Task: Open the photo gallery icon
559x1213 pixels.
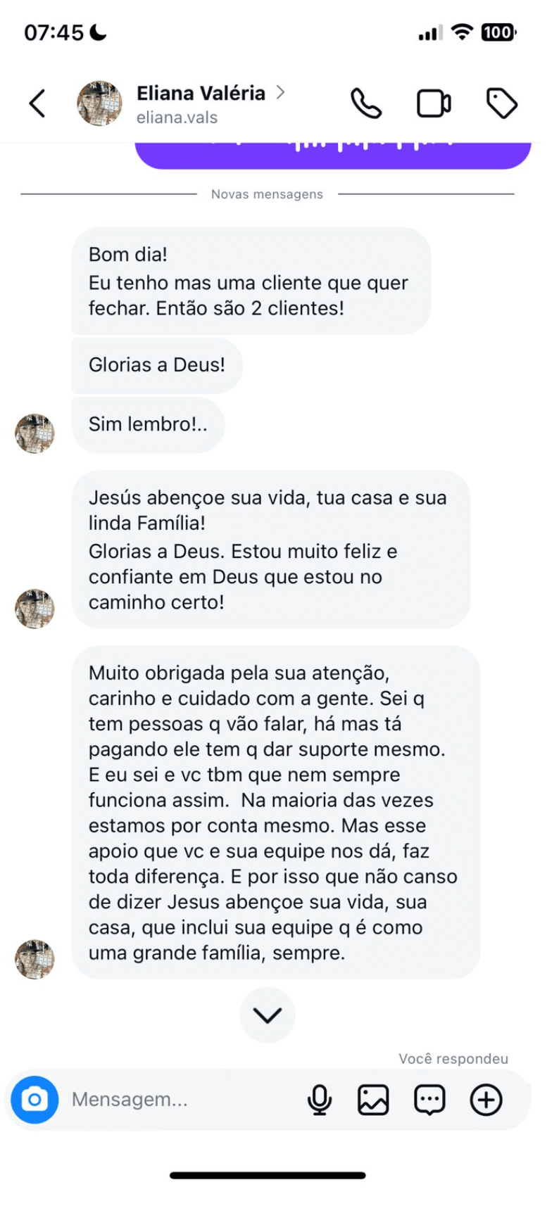Action: [373, 1099]
